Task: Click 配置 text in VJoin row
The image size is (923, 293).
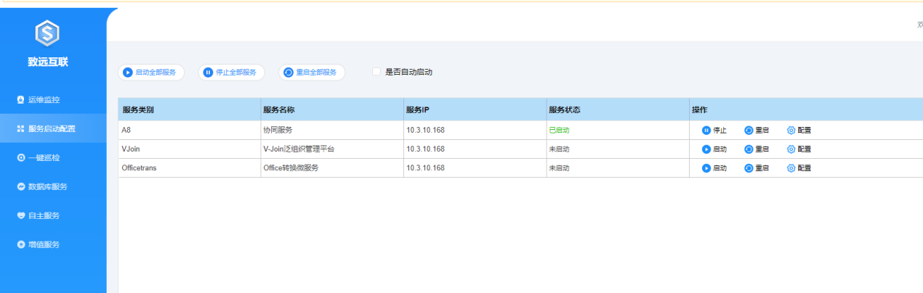Action: tap(805, 149)
